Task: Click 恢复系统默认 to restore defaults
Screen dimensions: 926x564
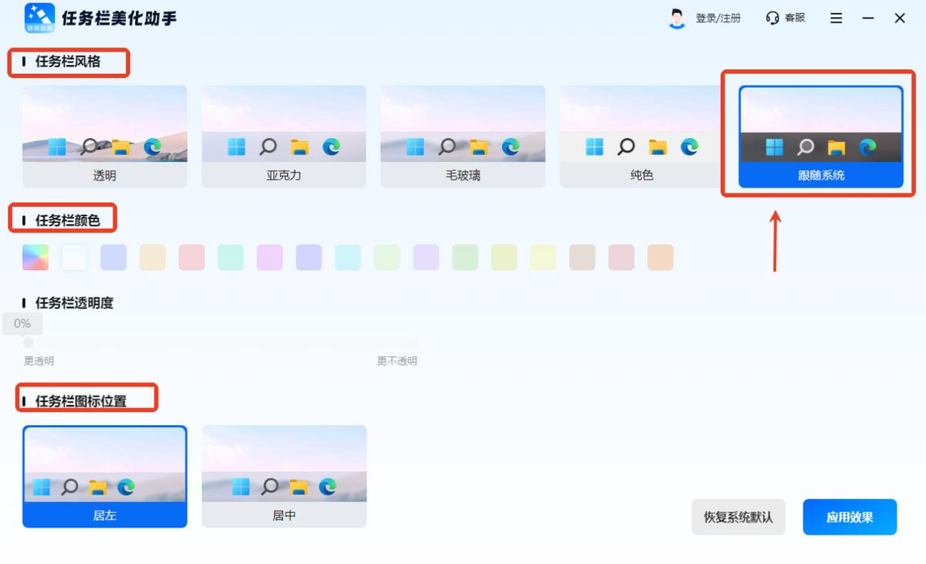Action: coord(738,517)
